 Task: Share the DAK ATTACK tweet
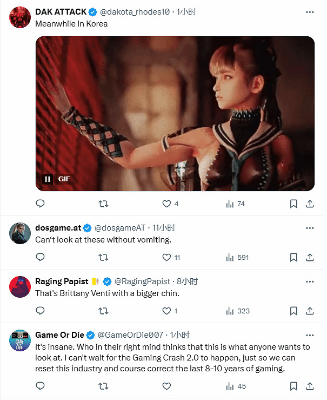(310, 204)
